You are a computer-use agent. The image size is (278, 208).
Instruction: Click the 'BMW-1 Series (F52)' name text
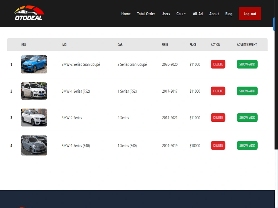click(76, 91)
